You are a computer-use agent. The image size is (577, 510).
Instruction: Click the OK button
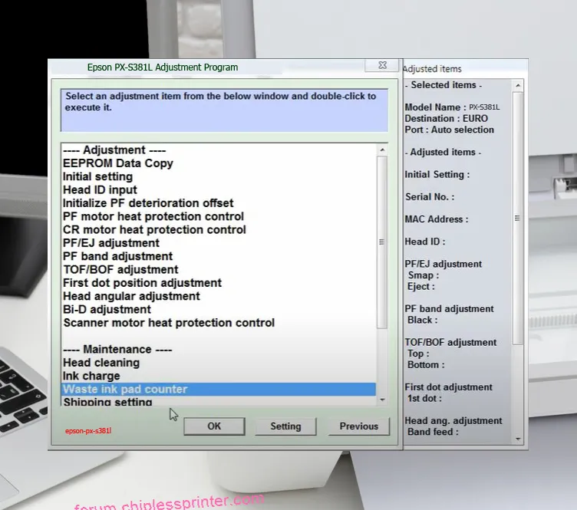click(x=214, y=426)
